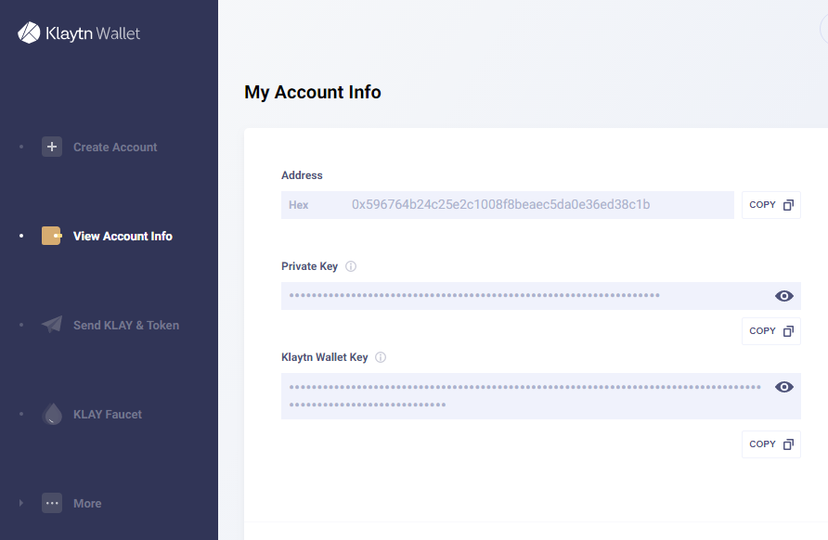
Task: Click the Create Account plus icon
Action: (x=52, y=147)
